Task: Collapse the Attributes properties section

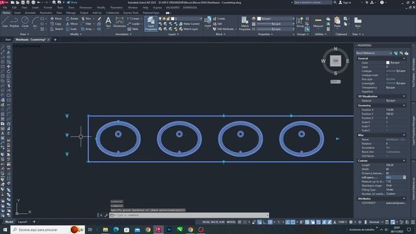Action: 404,198
